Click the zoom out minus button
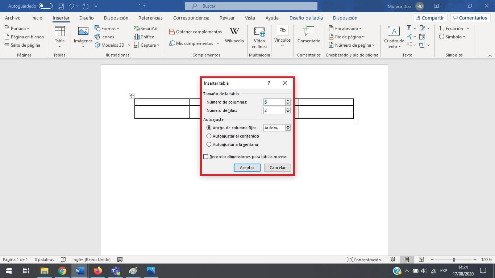 pos(432,260)
